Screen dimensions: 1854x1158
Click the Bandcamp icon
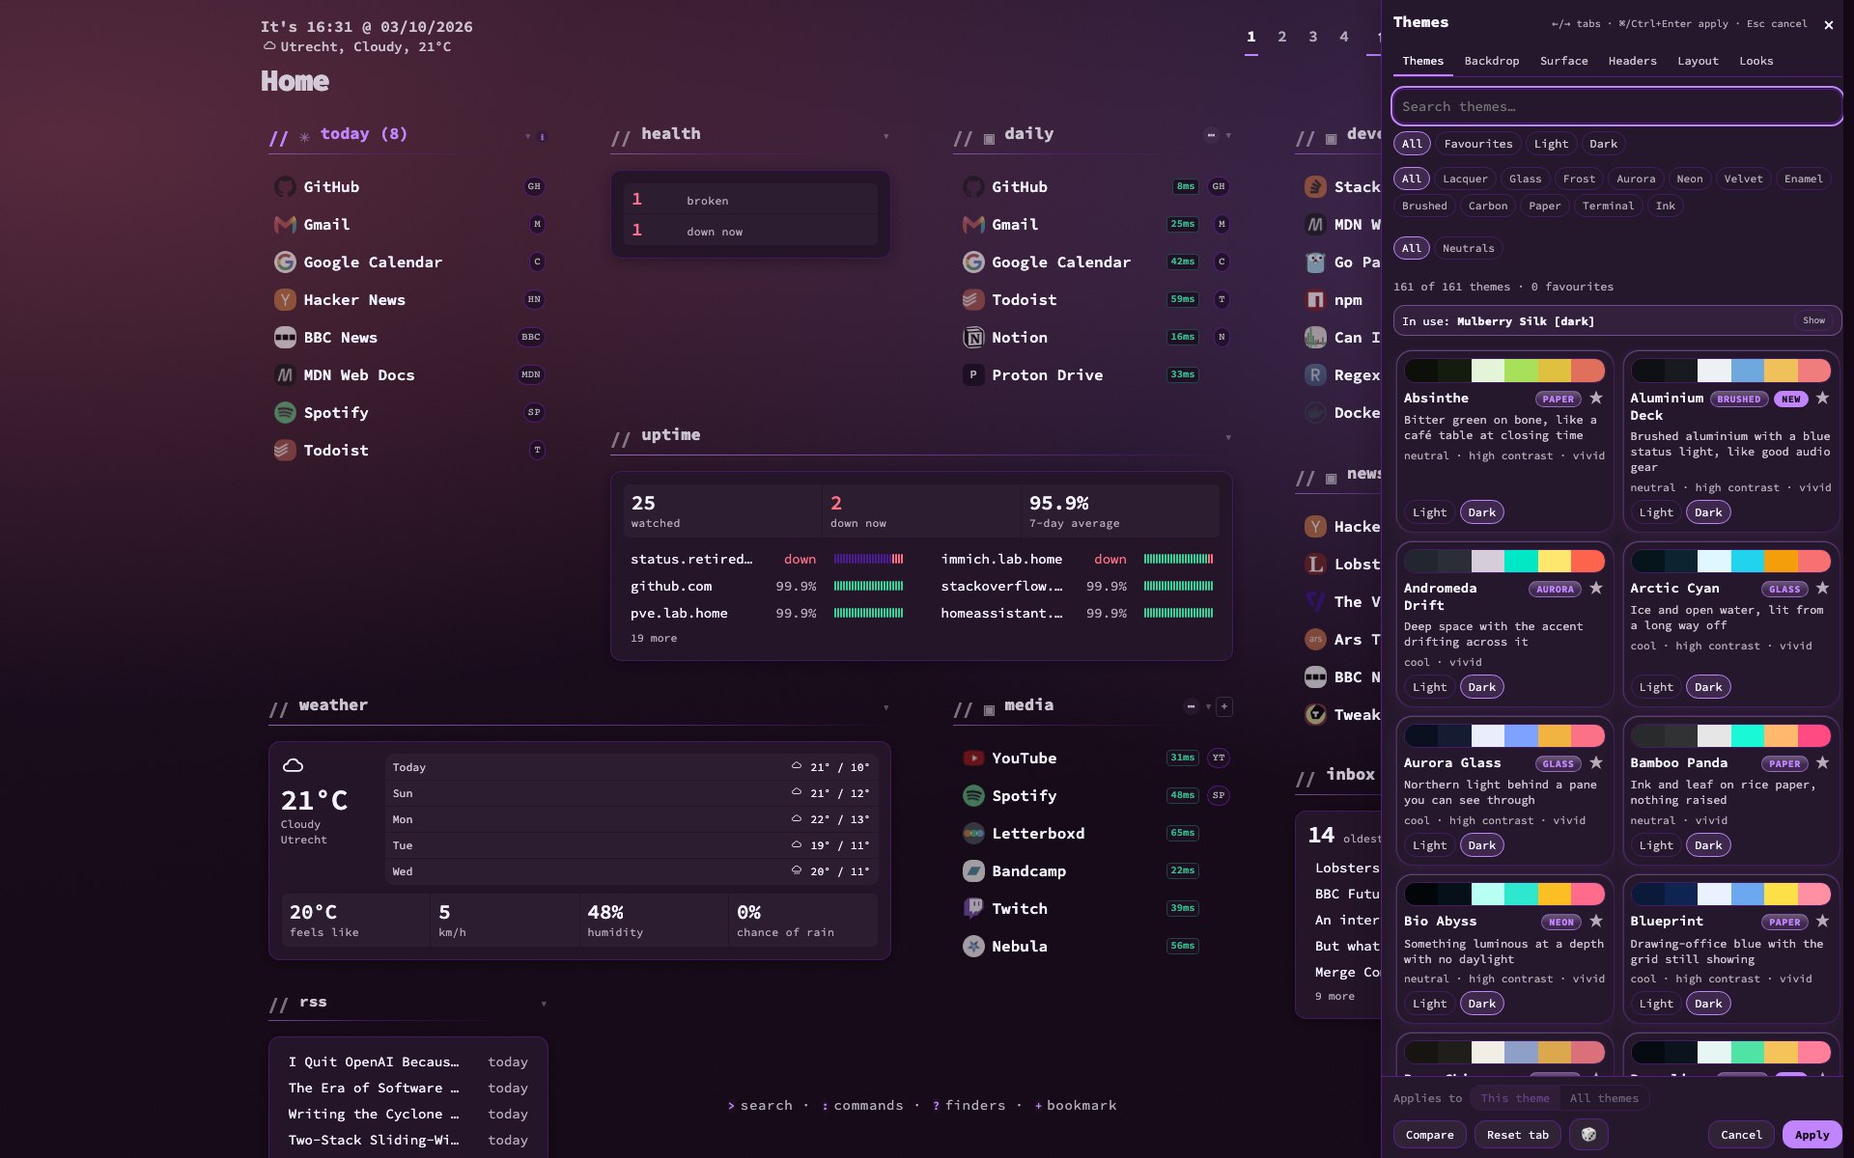point(973,871)
